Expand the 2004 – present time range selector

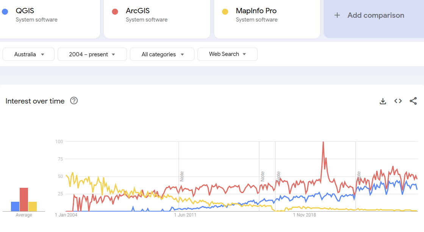click(92, 54)
